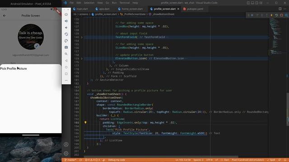Click the editor horizontal scrollbar
The height and width of the screenshot is (162, 289).
point(161,157)
